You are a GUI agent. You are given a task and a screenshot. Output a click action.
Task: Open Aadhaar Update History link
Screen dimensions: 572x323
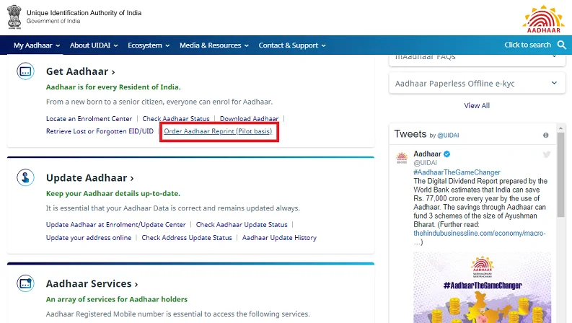coord(279,238)
